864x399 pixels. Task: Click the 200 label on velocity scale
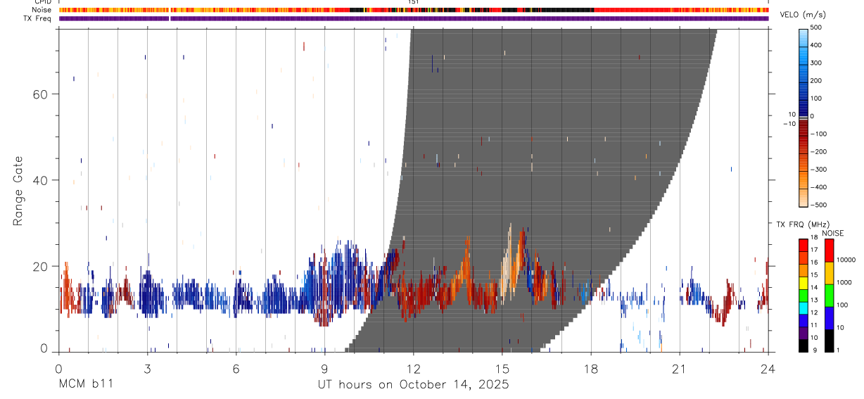(x=818, y=81)
